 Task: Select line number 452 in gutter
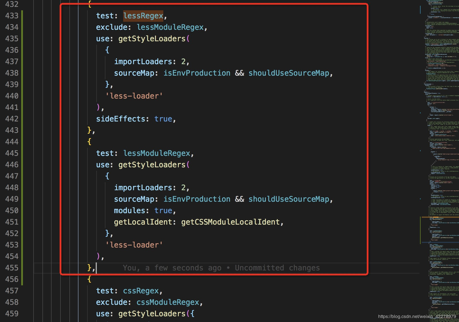click(12, 233)
